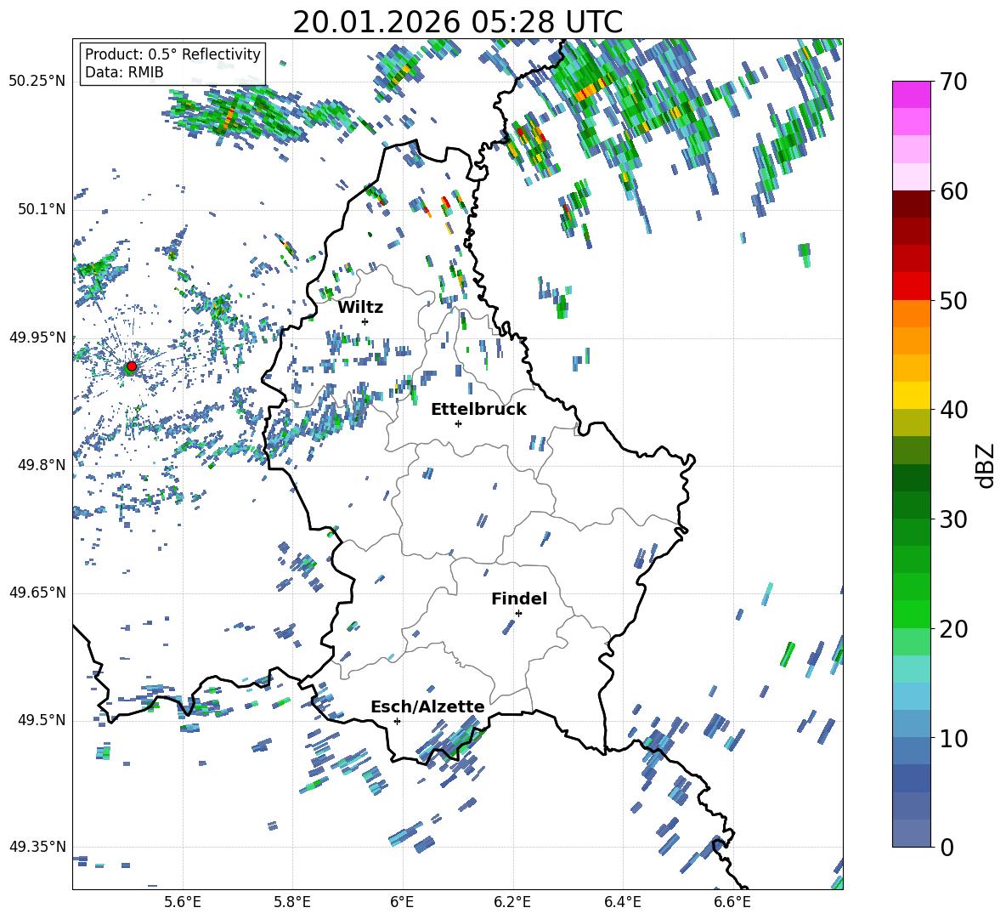Click the dBZ colorbar axis label
This screenshot has height=919, width=1006.
coord(986,465)
